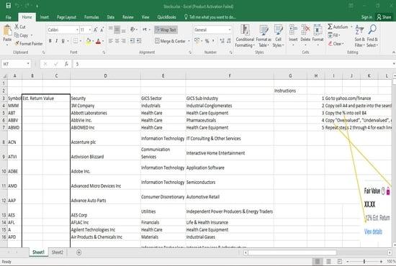Screen dimensions: 396x266
Task: Apply the yellow fill color bucket
Action: 88,41
